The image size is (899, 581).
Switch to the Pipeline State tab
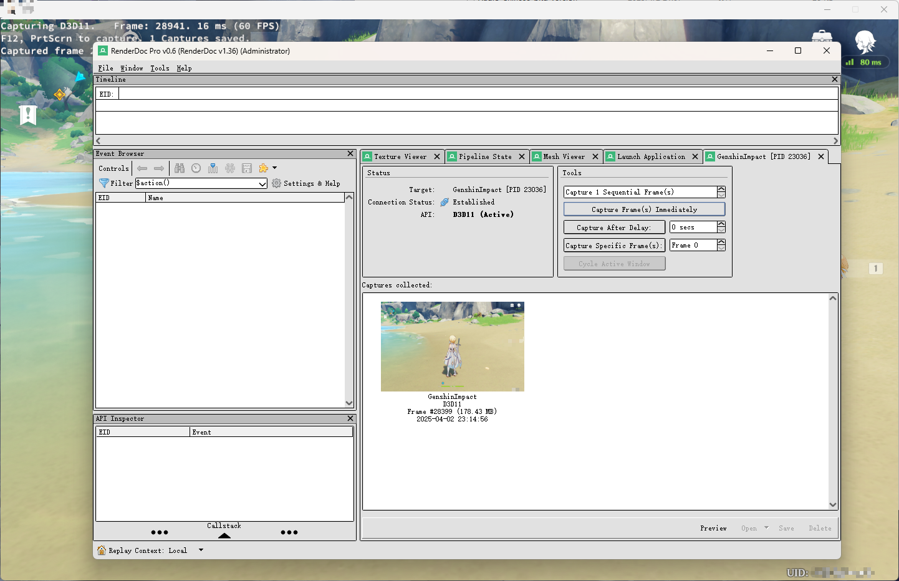click(485, 157)
